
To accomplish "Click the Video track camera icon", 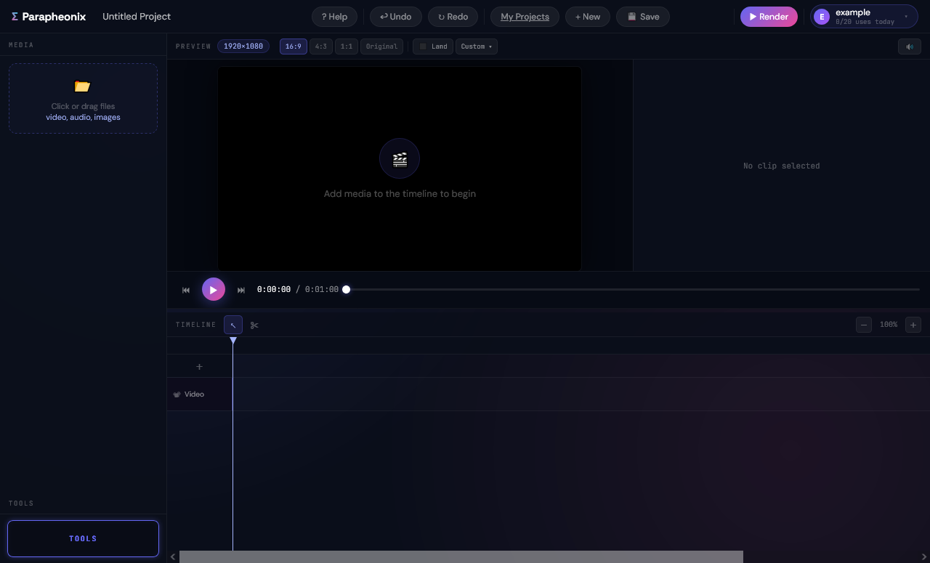I will pos(177,394).
